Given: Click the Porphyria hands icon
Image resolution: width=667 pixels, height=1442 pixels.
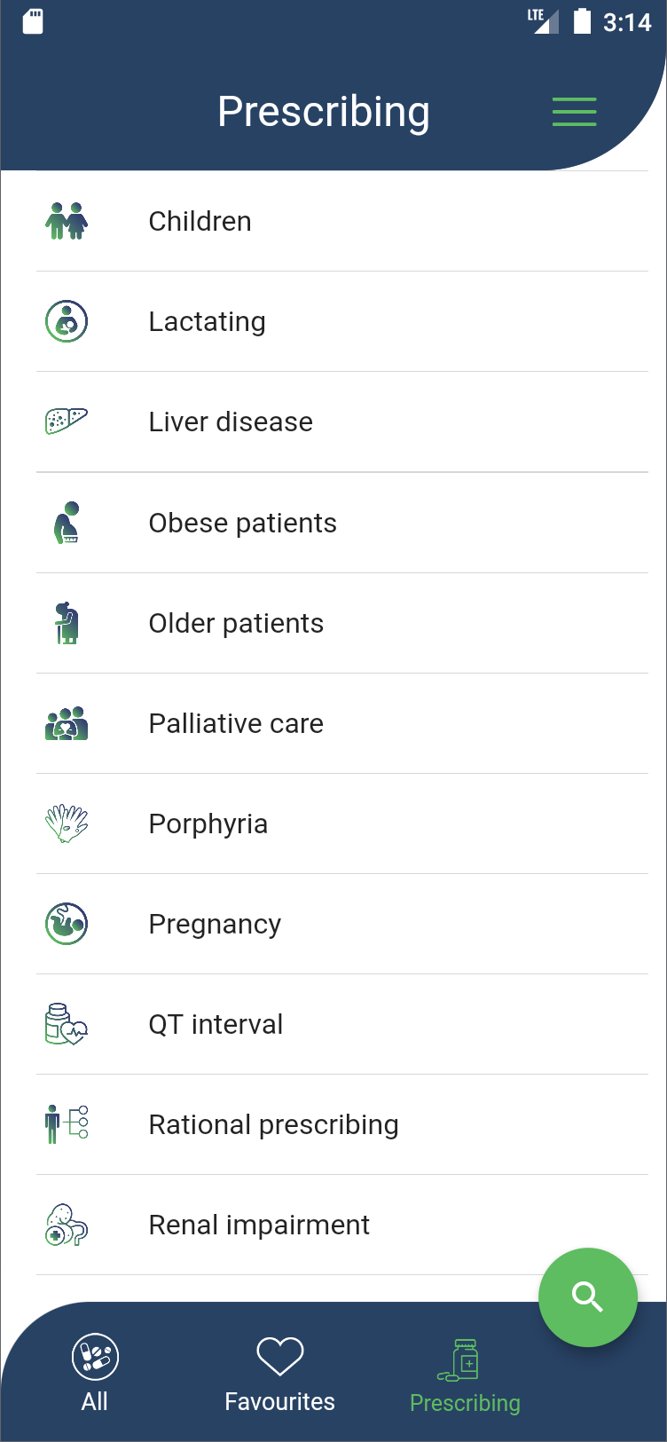Looking at the screenshot, I should tap(67, 823).
